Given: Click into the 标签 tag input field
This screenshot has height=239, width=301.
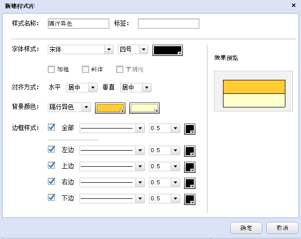Looking at the screenshot, I should [x=169, y=24].
